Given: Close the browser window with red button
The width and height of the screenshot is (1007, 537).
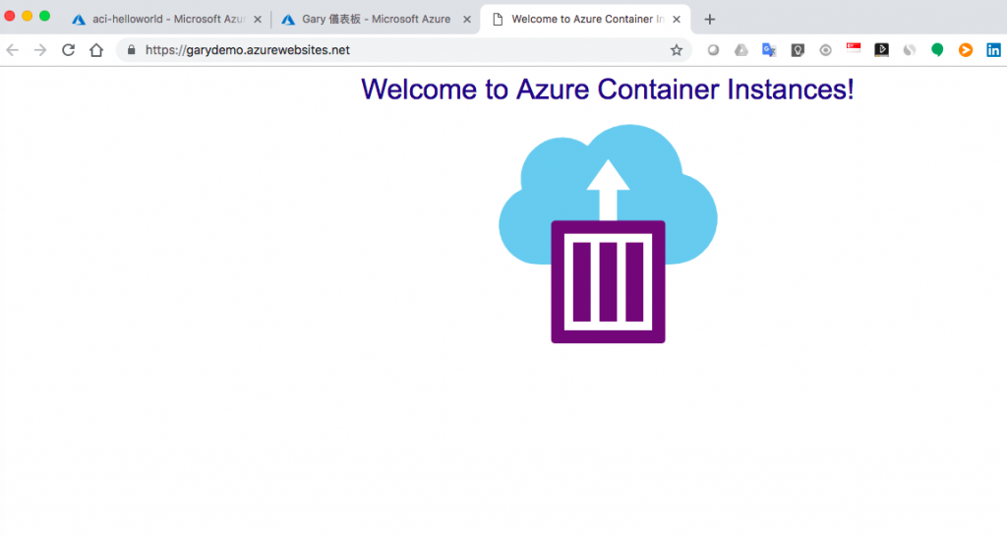Looking at the screenshot, I should (10, 16).
